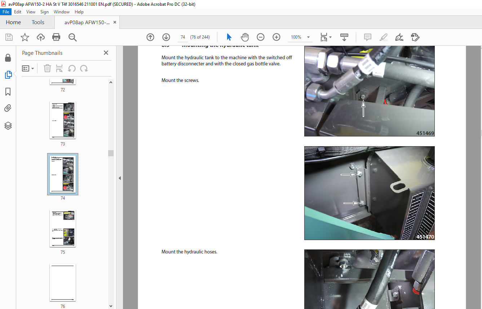482x309 pixels.
Task: Rotate pages counterclockwise icon
Action: [x=72, y=68]
